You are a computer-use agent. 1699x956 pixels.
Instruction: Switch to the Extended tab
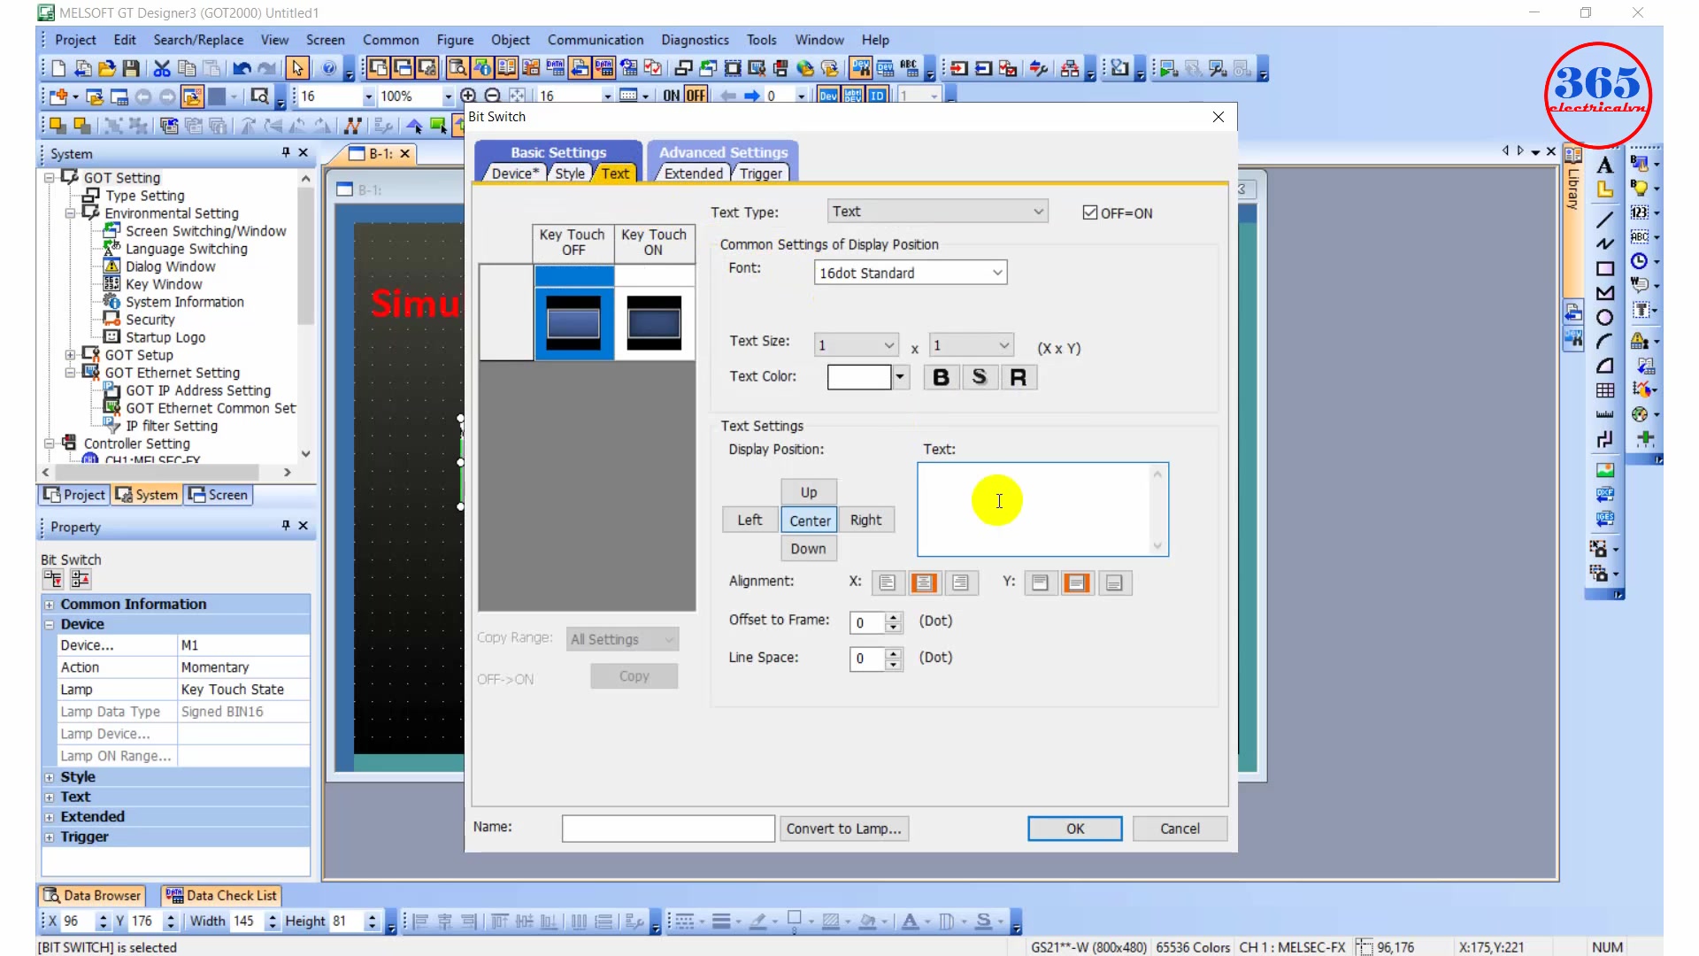tap(693, 173)
